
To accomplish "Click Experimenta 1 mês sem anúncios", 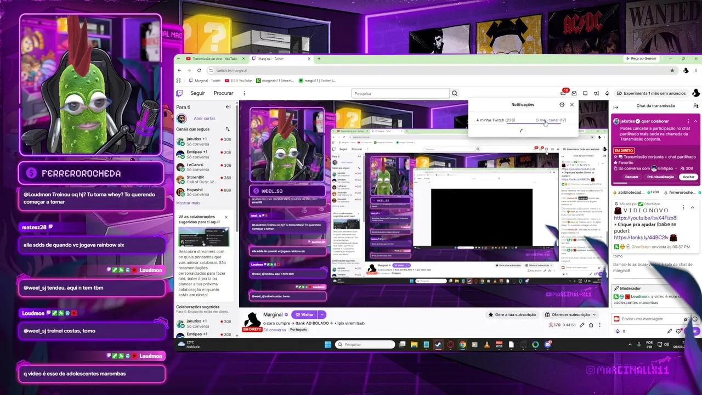I will pyautogui.click(x=652, y=93).
